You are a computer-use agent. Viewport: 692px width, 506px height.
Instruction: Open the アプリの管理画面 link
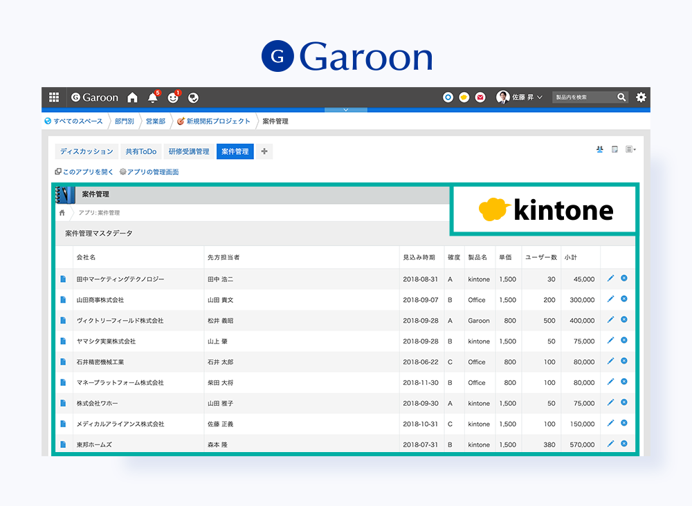click(149, 172)
